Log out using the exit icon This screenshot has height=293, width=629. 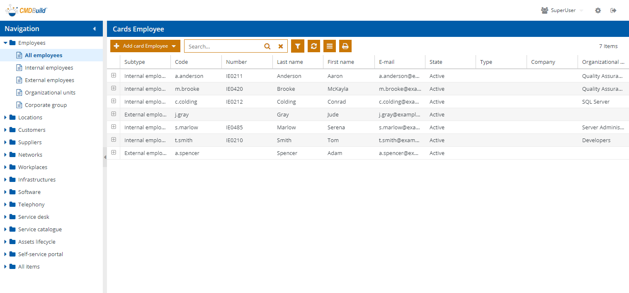click(x=613, y=10)
